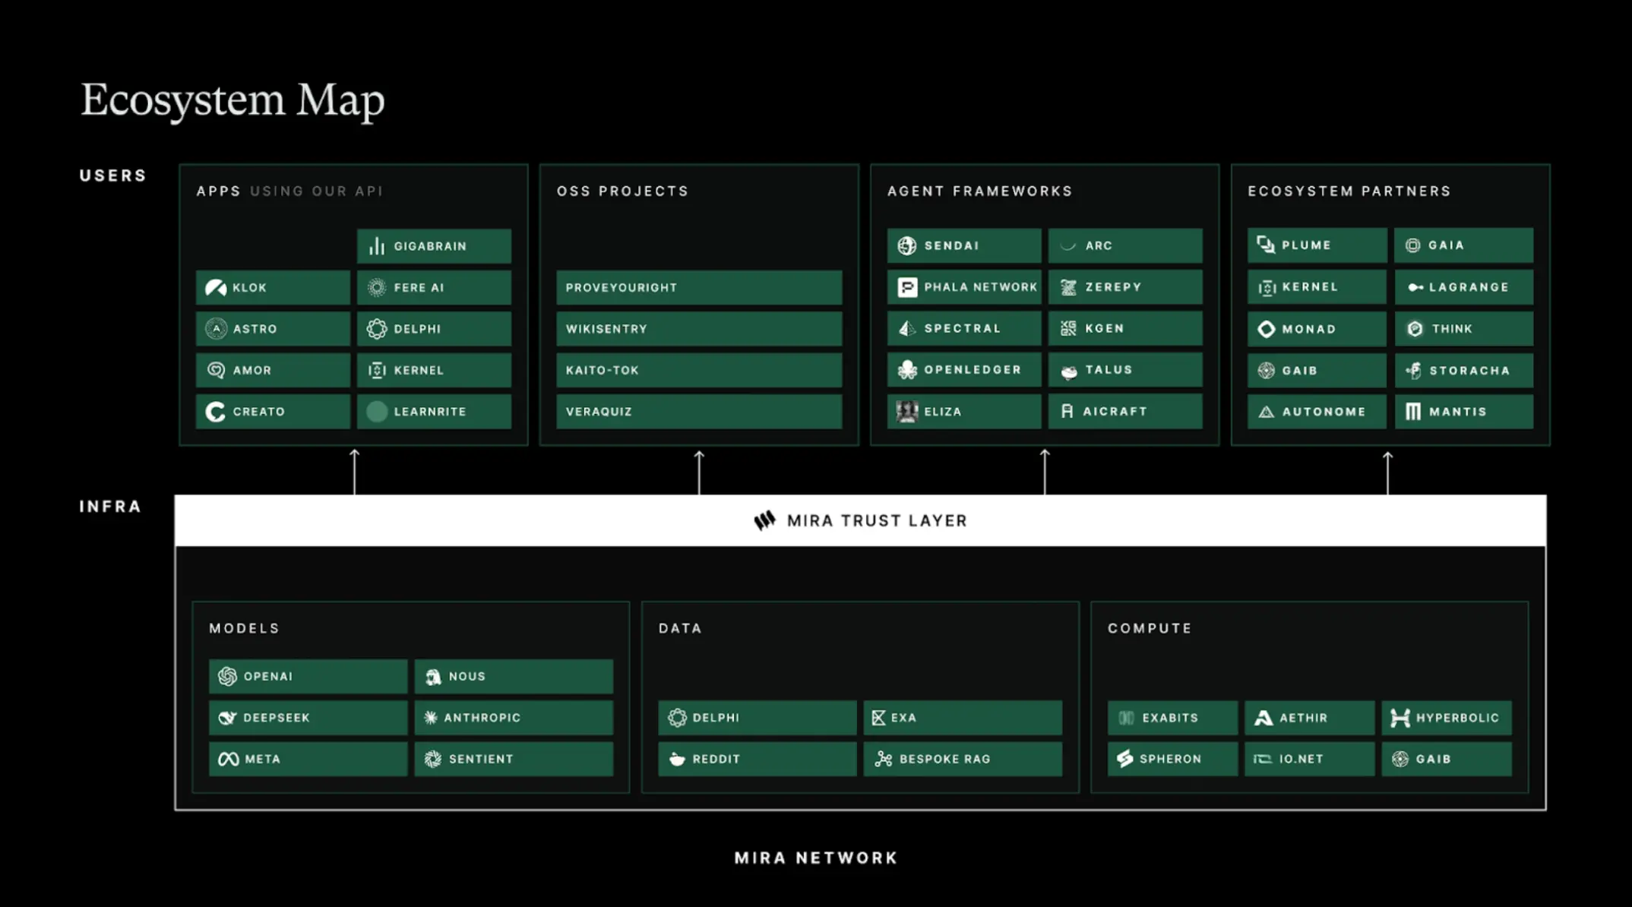Select the Storacha partner tile
The width and height of the screenshot is (1632, 907).
1463,371
